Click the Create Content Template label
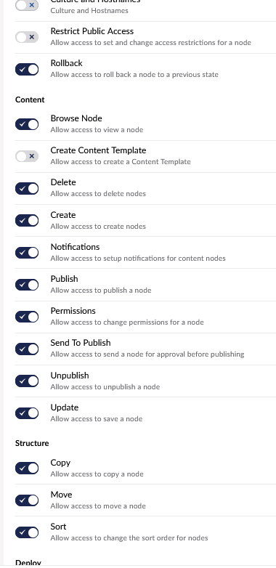Viewport: 276px width, 568px height. [98, 150]
